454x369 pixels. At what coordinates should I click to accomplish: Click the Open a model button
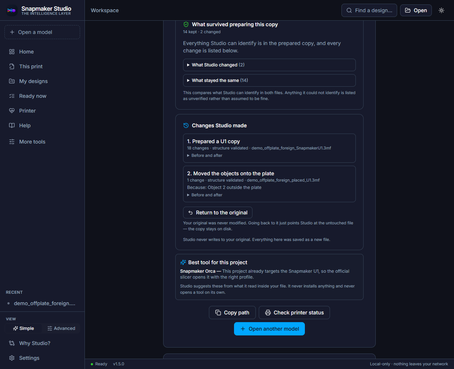[x=42, y=32]
